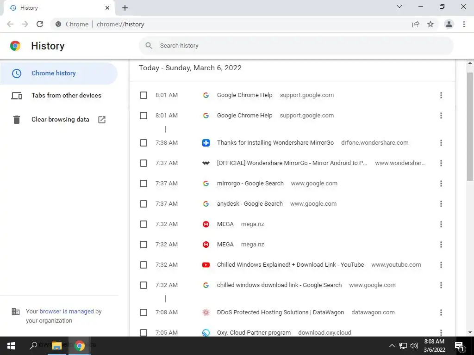Open Thanks for Installing Wondershare MirrorGo link
474x355 pixels.
pyautogui.click(x=275, y=143)
